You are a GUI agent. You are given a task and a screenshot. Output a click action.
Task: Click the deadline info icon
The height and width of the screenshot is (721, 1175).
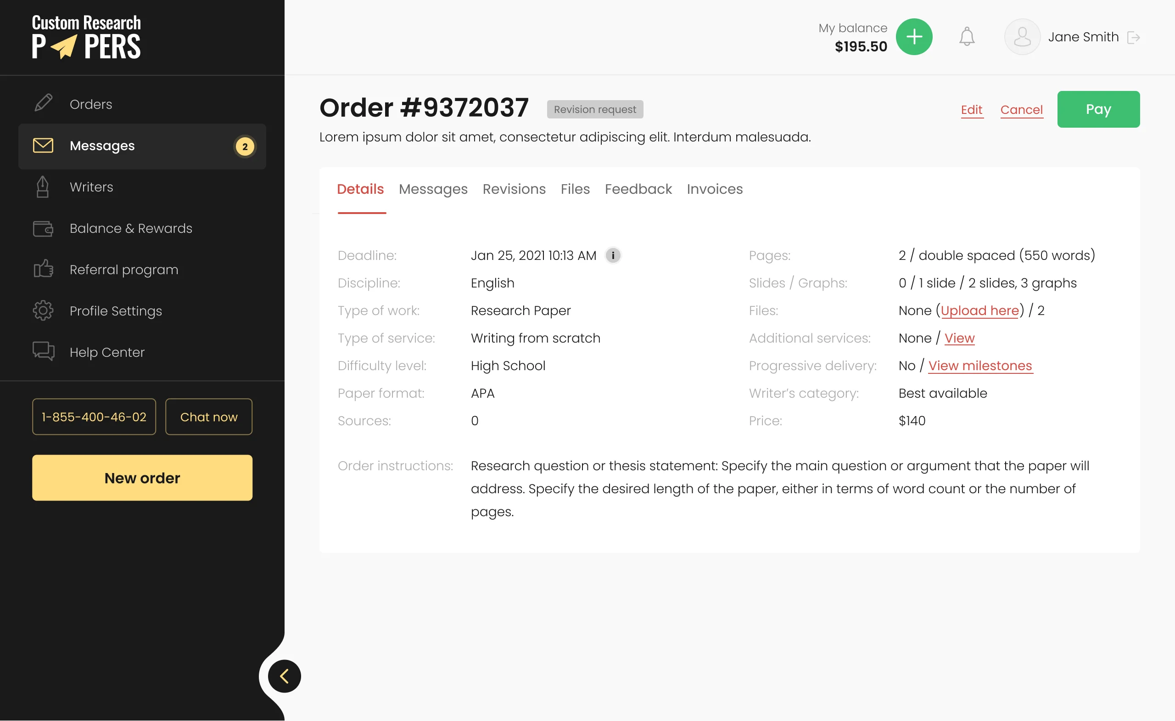pos(613,255)
